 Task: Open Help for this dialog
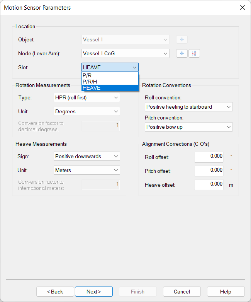tap(226, 292)
